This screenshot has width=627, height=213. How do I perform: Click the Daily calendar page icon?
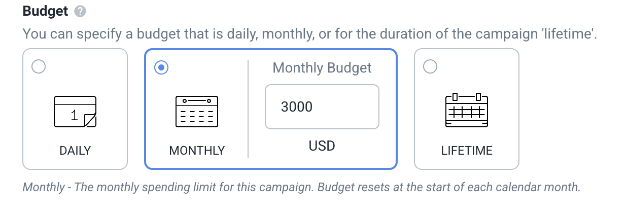coord(75,112)
